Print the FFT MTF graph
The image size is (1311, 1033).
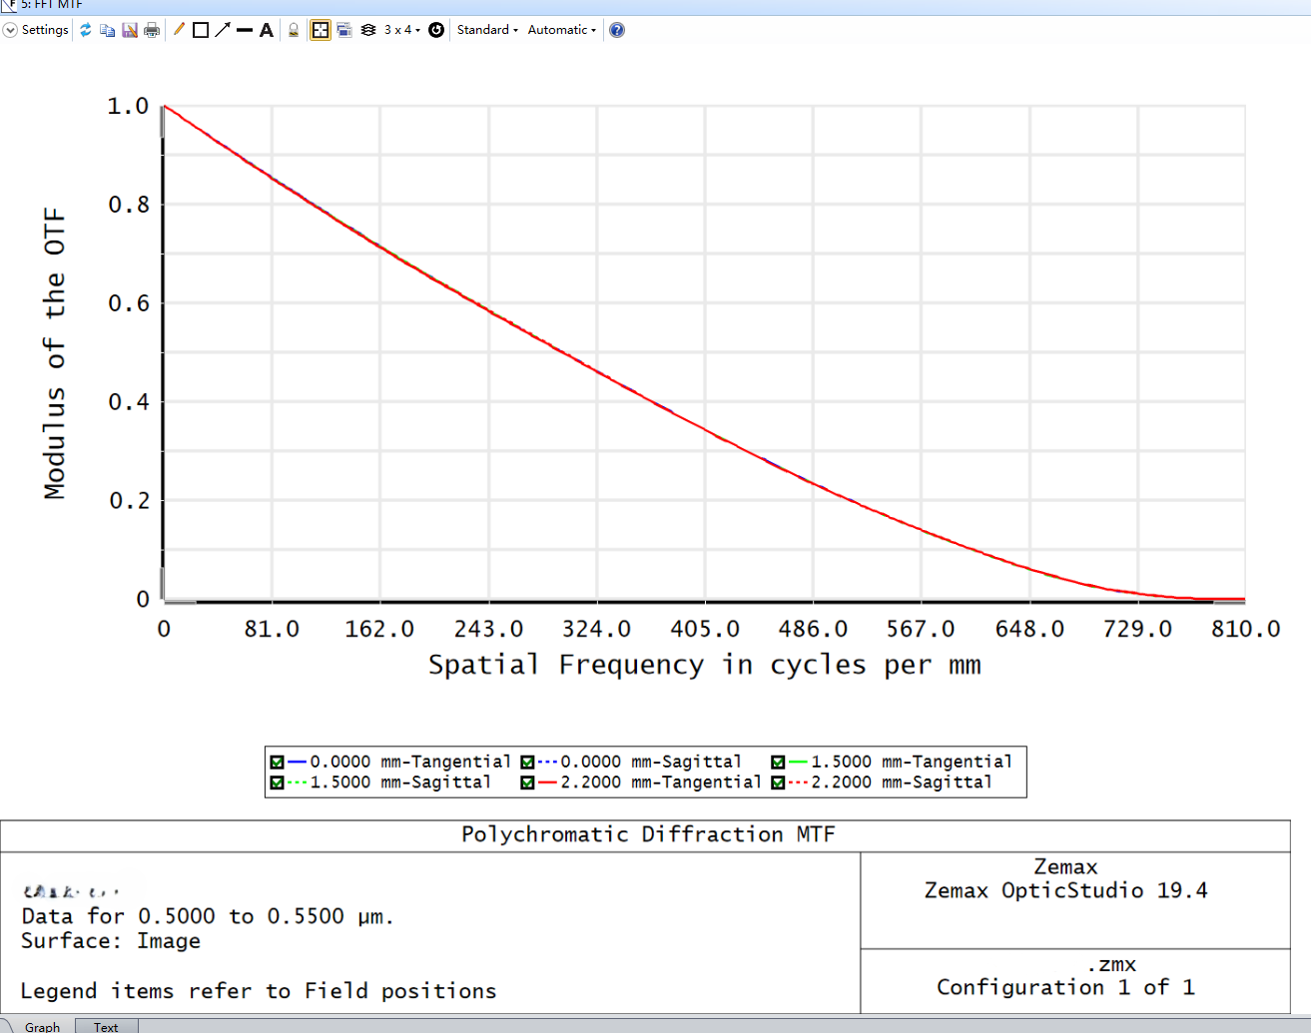[x=151, y=30]
